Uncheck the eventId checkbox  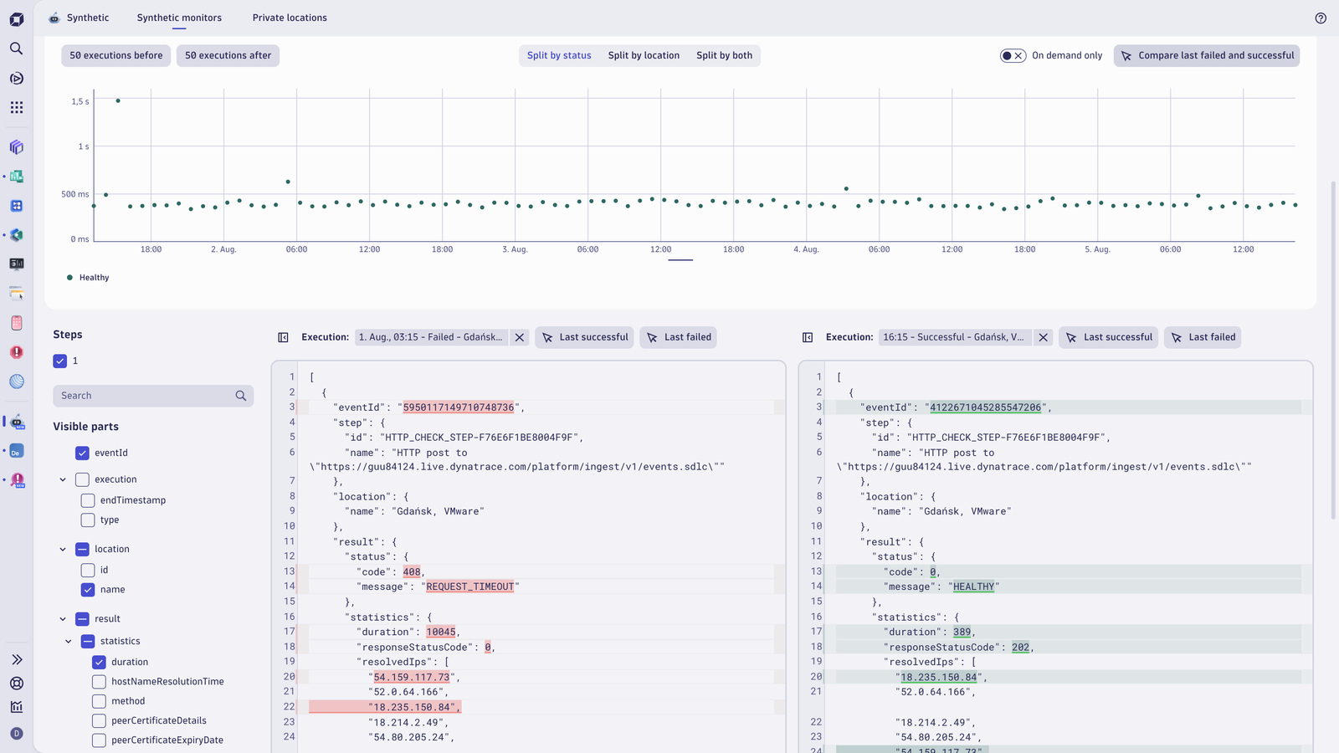point(82,453)
